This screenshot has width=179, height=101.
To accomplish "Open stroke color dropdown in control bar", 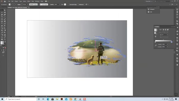I will (x=16, y=4).
